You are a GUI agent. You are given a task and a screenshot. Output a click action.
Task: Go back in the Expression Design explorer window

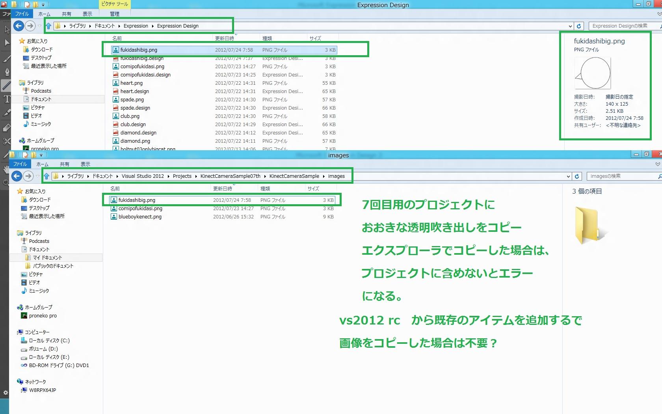19,26
